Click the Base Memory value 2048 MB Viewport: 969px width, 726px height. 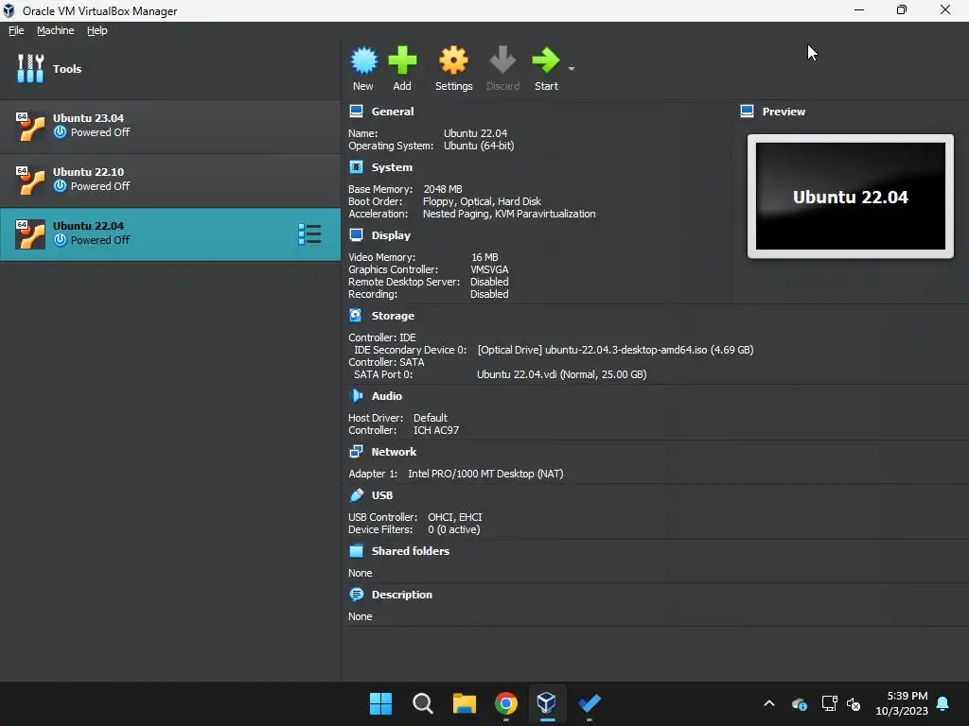tap(443, 189)
